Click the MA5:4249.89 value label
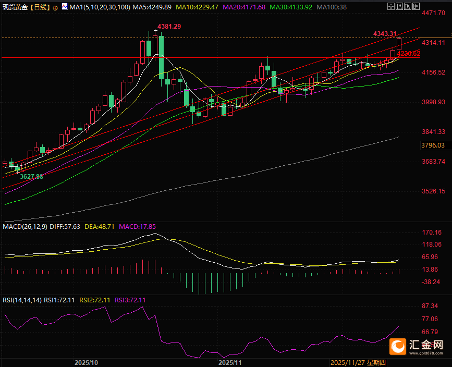Screen dimensions: 452x367 click(152, 7)
